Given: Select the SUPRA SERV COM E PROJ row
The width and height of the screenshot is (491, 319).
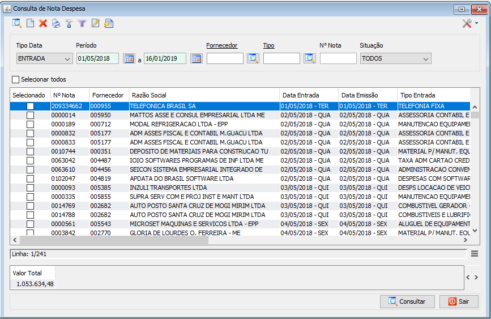Looking at the screenshot, I should [240, 197].
